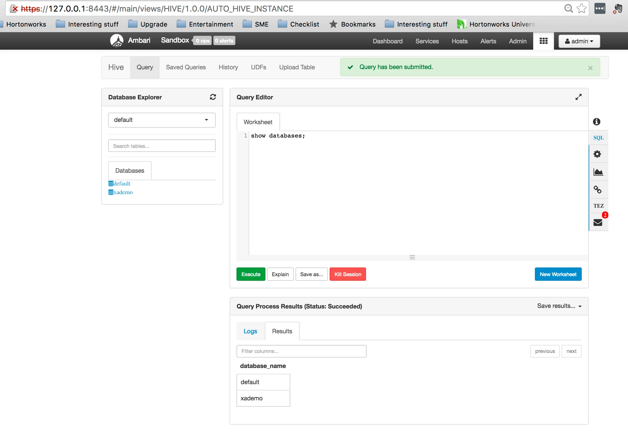Open the Ambari views grid icon
The image size is (628, 435).
pos(544,41)
